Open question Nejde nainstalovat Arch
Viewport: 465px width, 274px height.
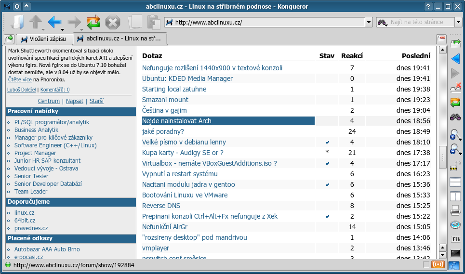click(177, 121)
